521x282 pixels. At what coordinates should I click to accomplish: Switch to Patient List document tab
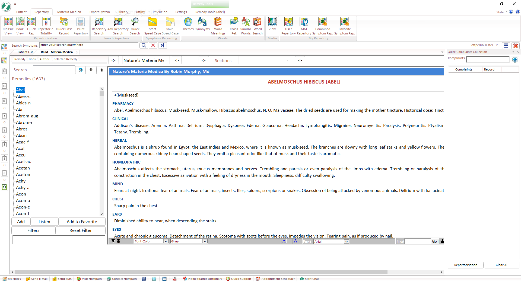point(25,52)
